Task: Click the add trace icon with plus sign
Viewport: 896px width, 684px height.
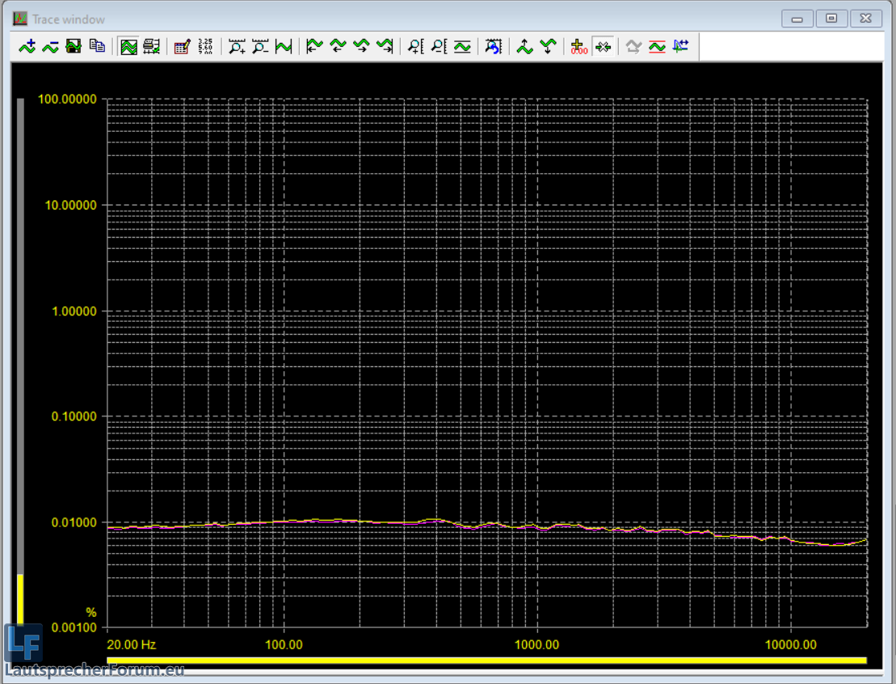Action: click(27, 47)
